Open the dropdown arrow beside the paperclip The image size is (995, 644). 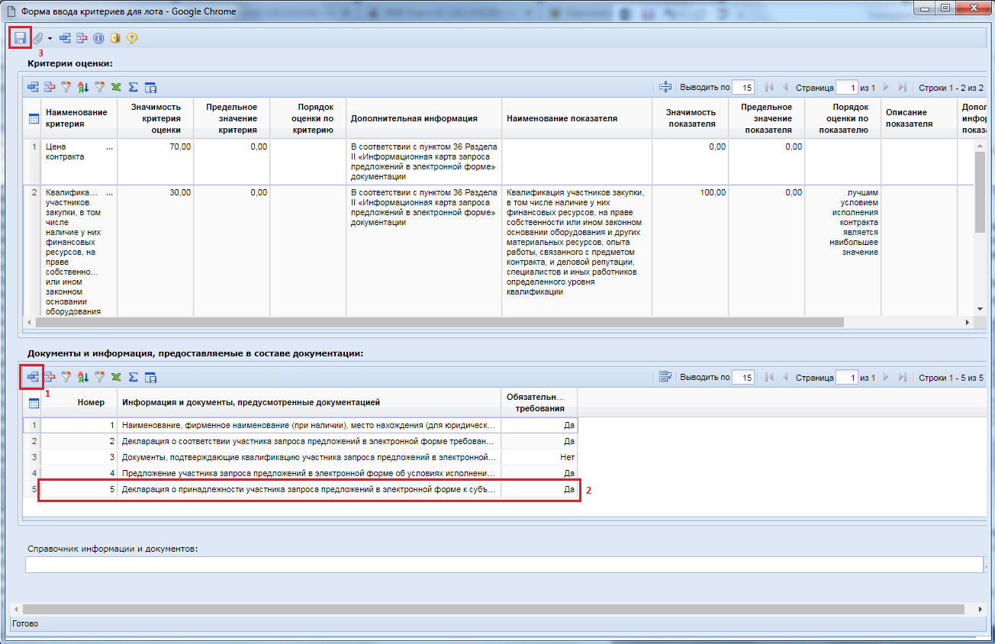pos(50,38)
